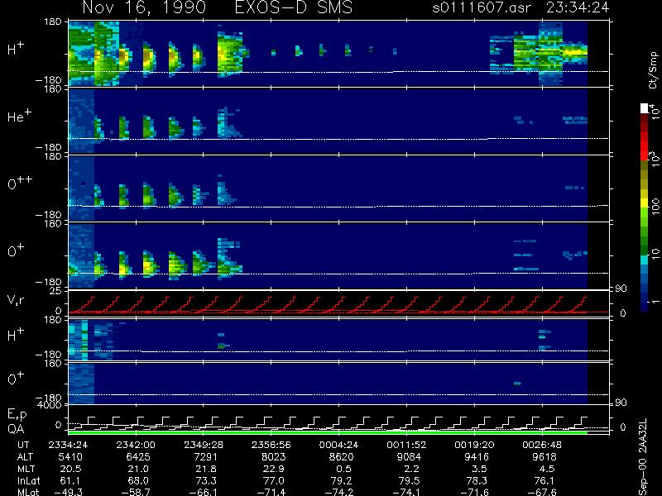The width and height of the screenshot is (662, 496).
Task: Click the white top swatch of color bar
Action: [x=645, y=108]
